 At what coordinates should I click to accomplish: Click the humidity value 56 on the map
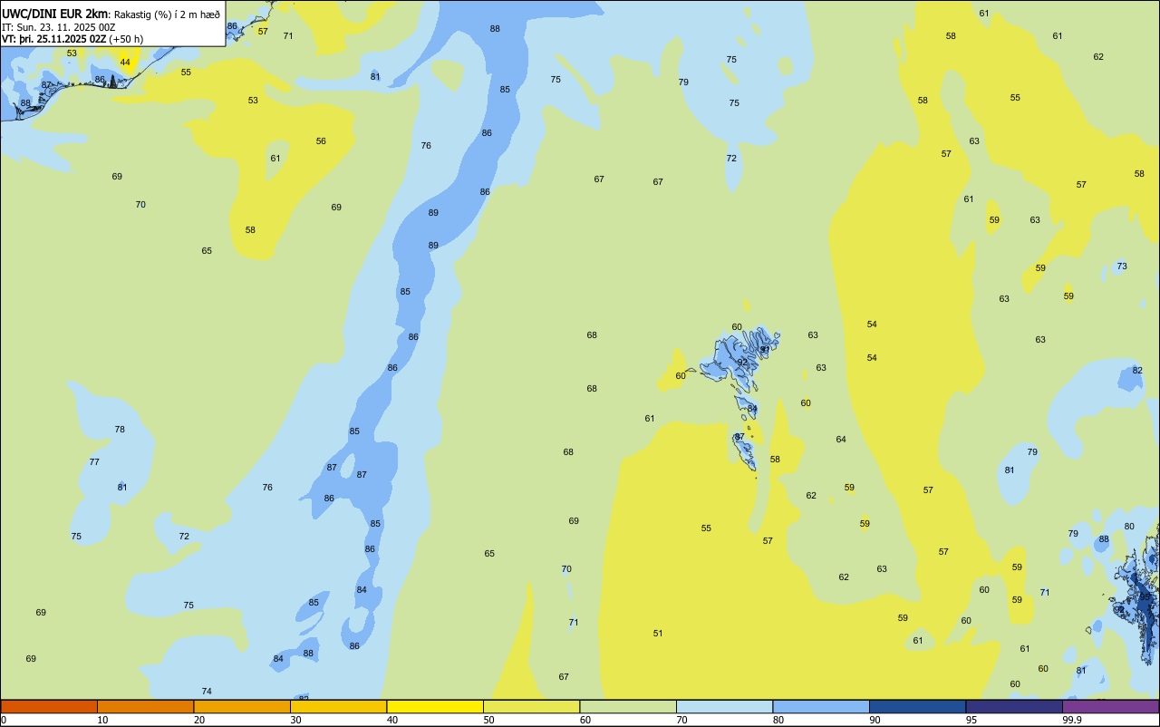[x=321, y=141]
